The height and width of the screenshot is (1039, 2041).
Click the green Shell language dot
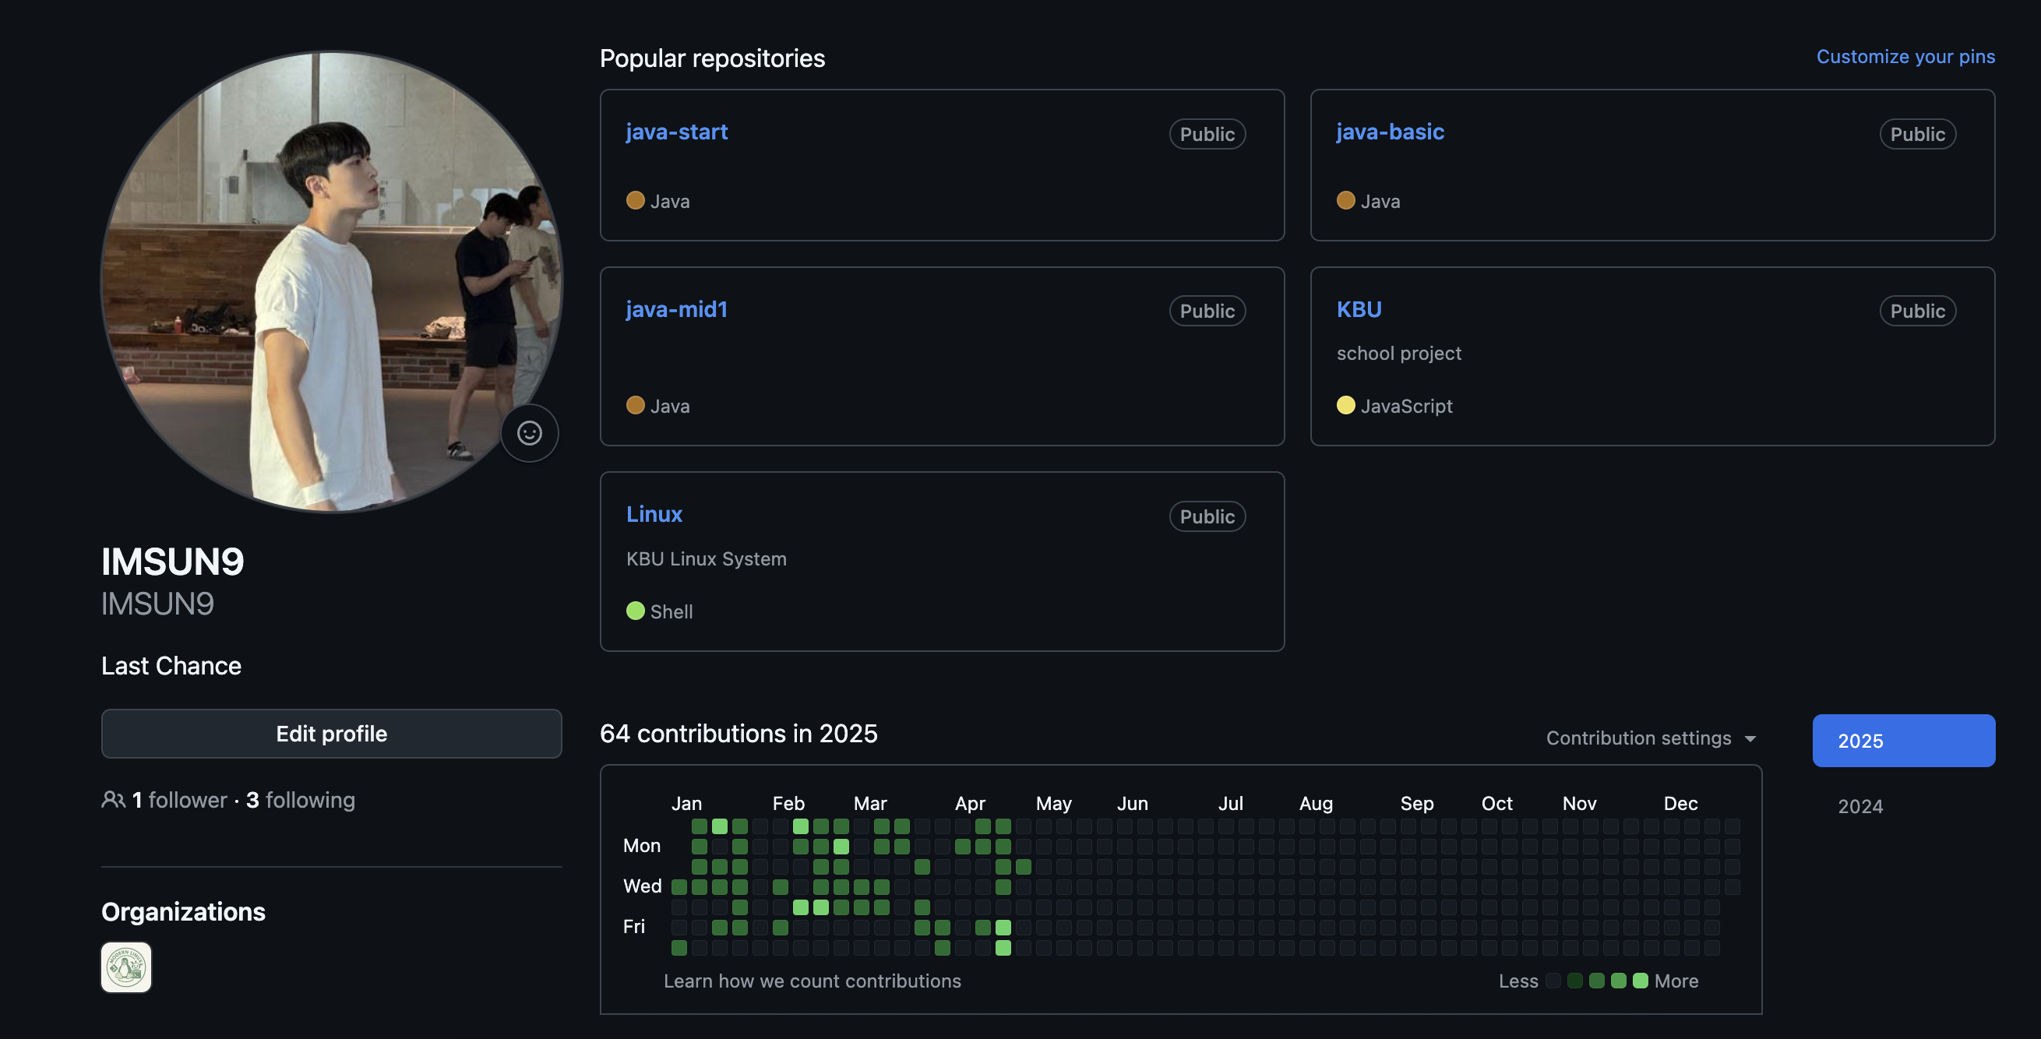point(635,611)
